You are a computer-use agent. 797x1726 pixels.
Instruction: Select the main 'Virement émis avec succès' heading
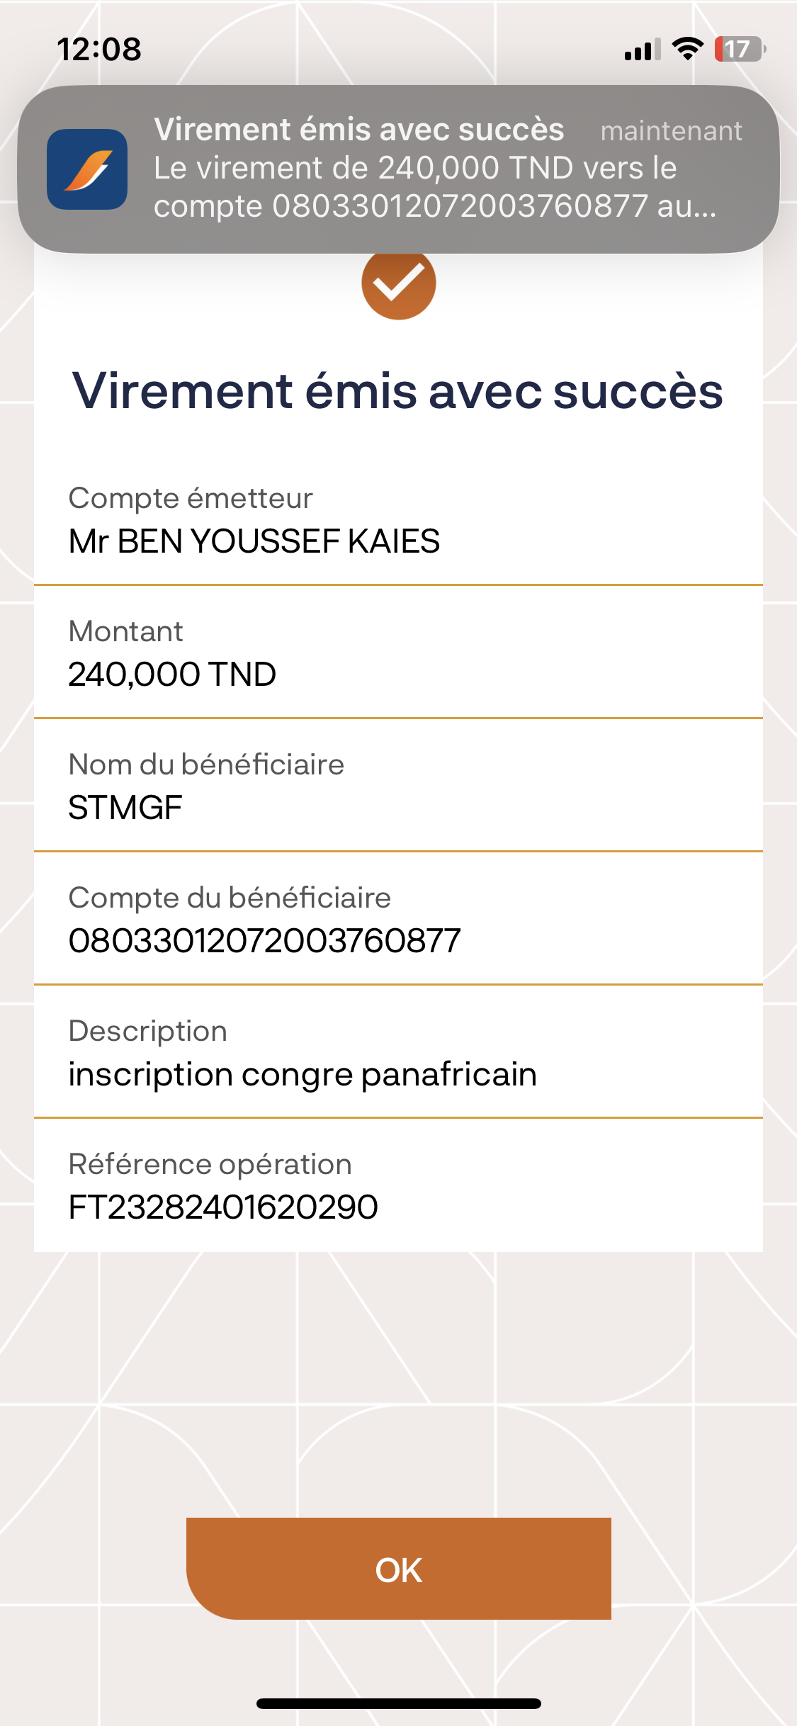point(397,391)
